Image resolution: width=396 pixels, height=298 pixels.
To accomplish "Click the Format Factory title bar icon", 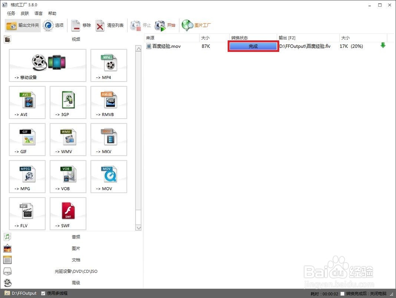I will tap(5, 5).
